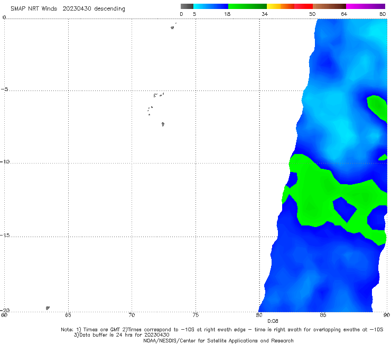Viewport: 391px width, 344px height.
Task: Pick the cyan-to-blue colorbar segment
Action: pos(211,6)
